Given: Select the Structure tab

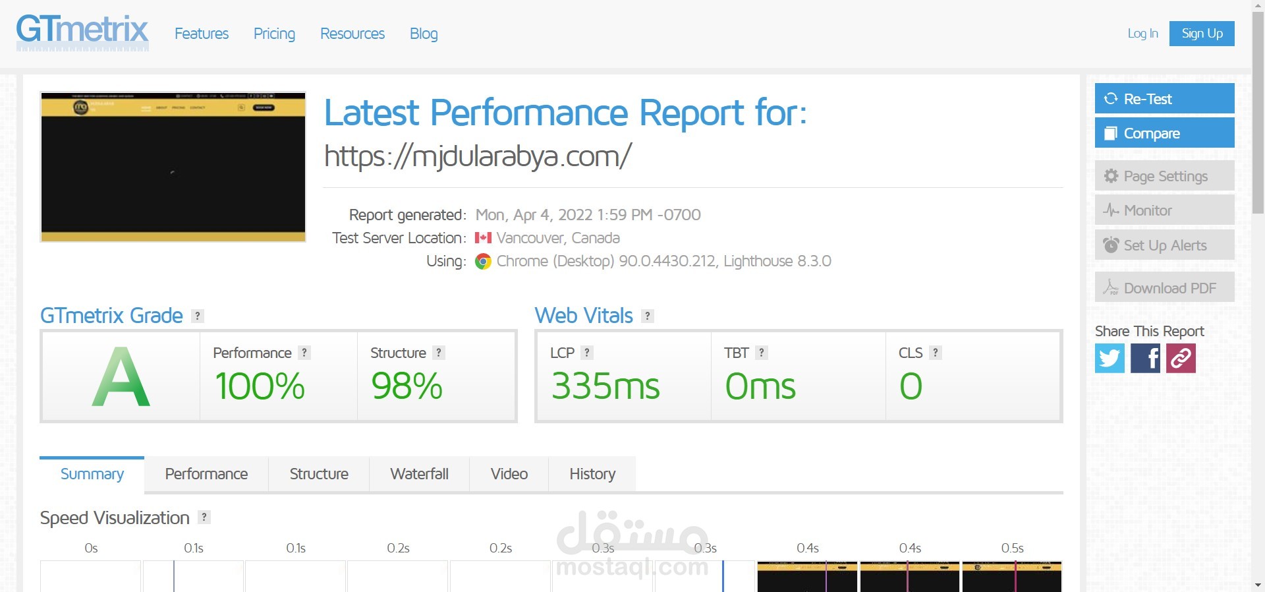Looking at the screenshot, I should pos(319,474).
